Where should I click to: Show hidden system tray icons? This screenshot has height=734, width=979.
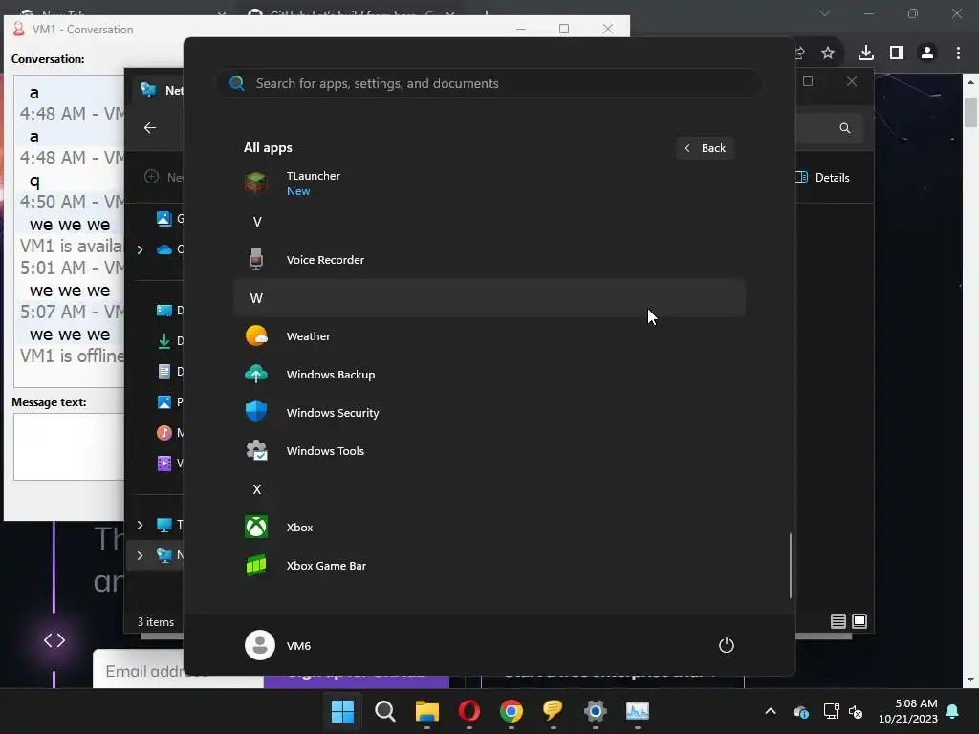[x=771, y=711]
